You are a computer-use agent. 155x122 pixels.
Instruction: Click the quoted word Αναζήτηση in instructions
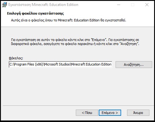point(129,44)
